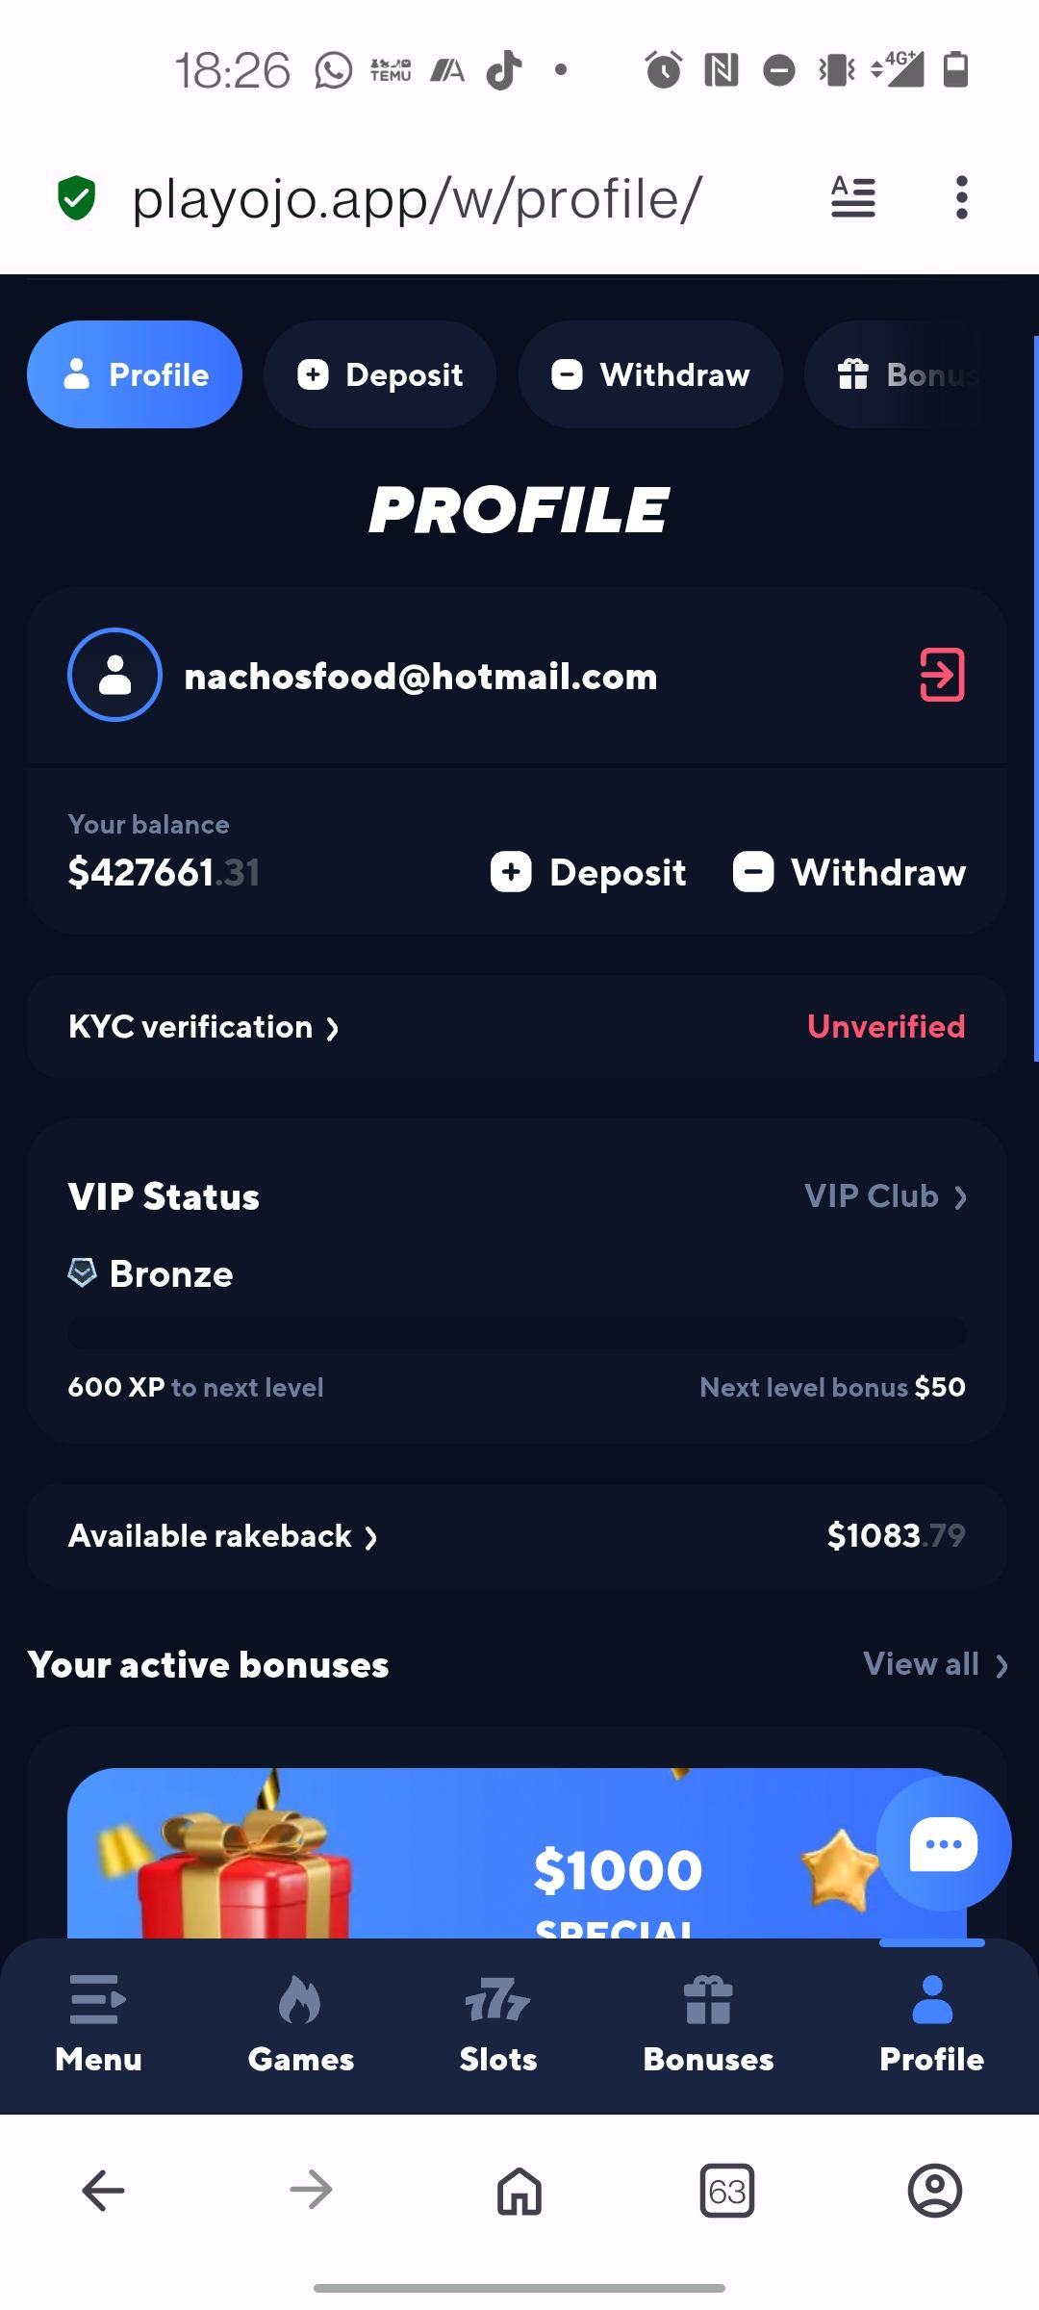This screenshot has height=2310, width=1039.
Task: Open the browser three-dot menu
Action: pyautogui.click(x=961, y=198)
